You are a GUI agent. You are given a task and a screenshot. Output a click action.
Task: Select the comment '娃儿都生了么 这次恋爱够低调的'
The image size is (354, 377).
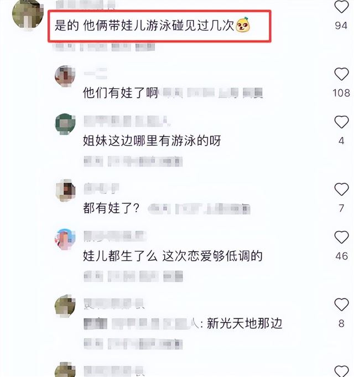(x=173, y=256)
